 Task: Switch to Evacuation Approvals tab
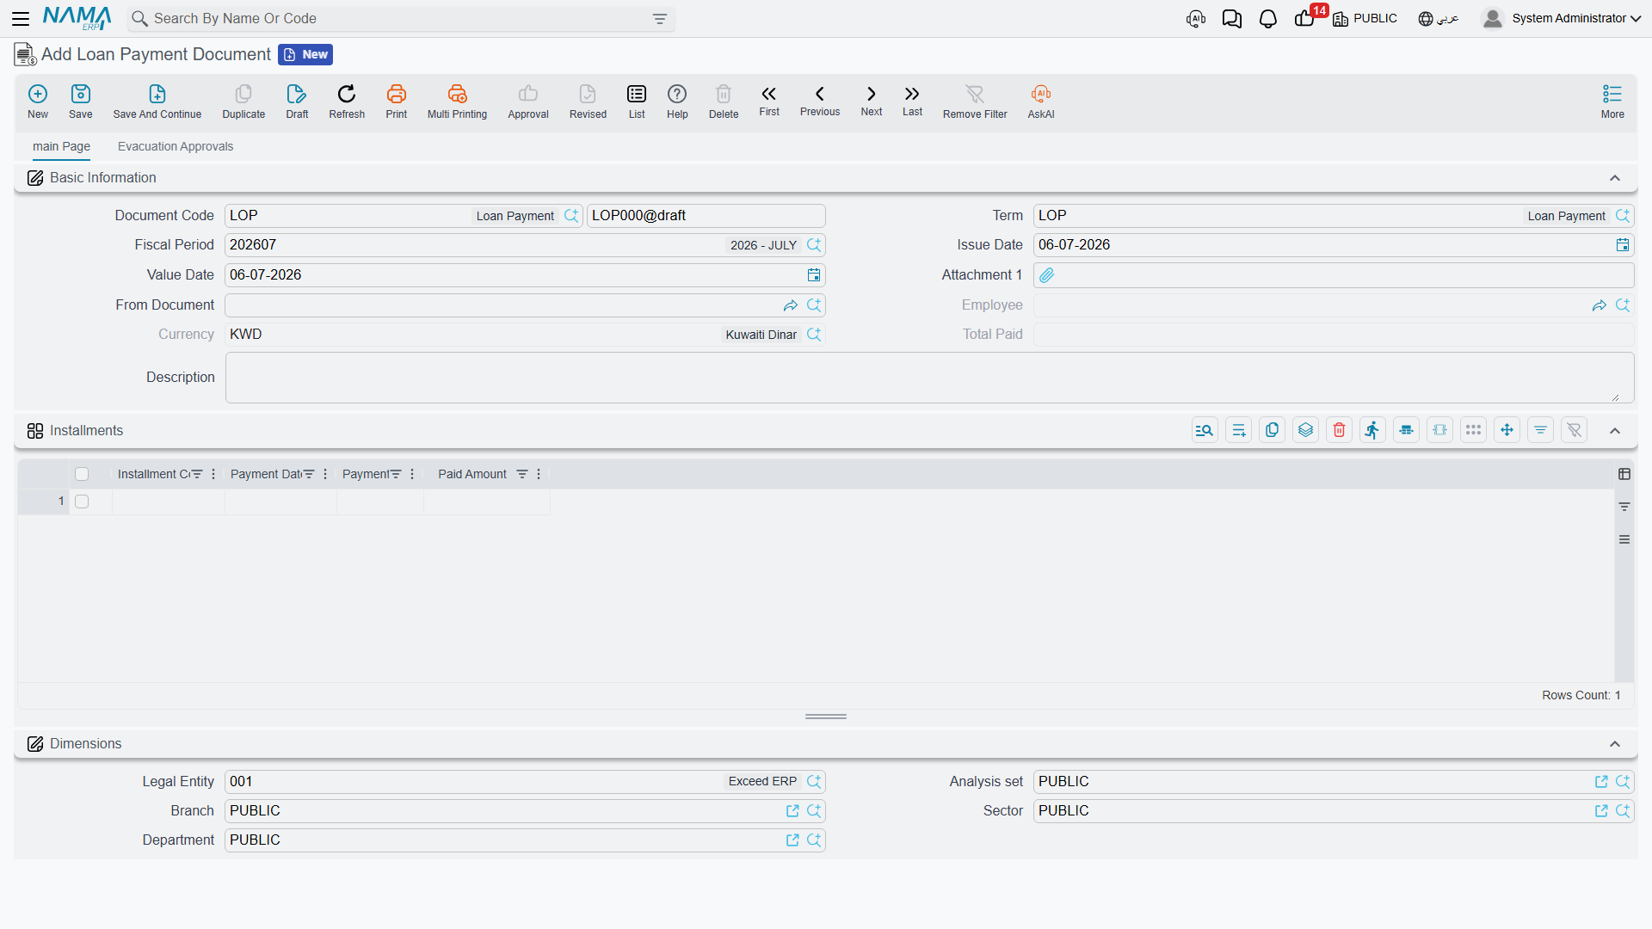click(176, 146)
